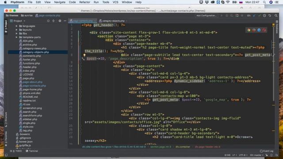Open the VCS menu
283x159 pixels.
click(115, 2)
